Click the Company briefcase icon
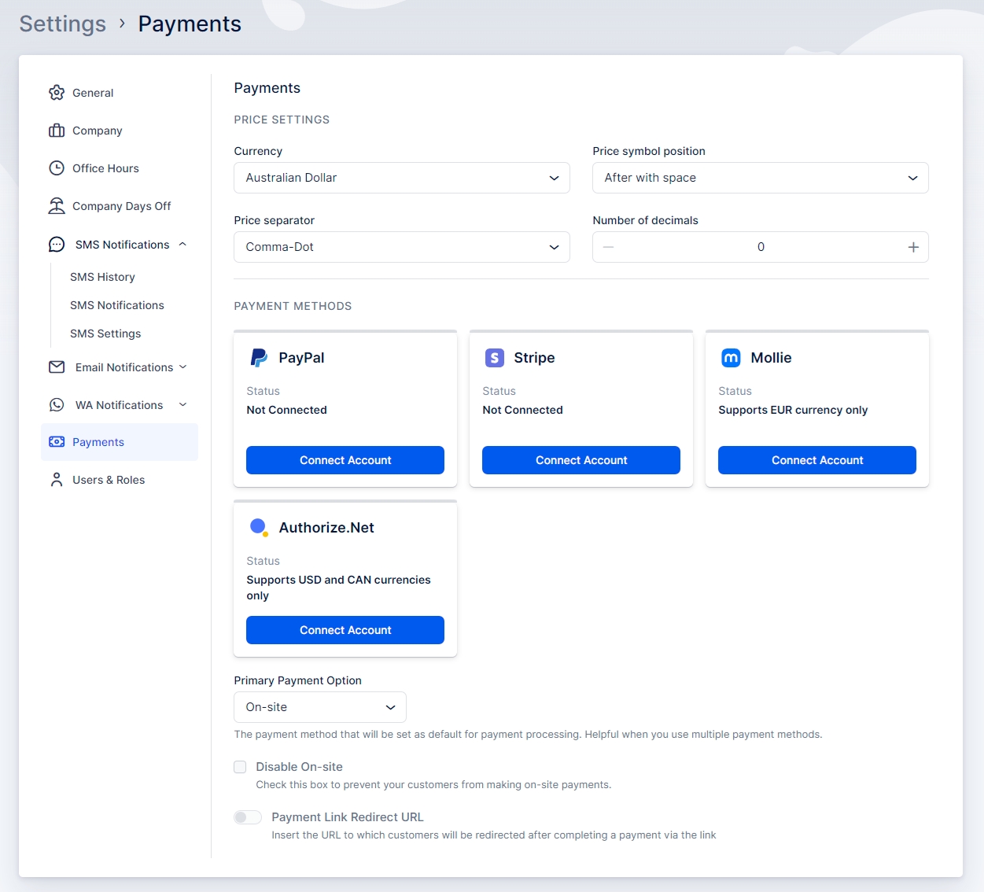Viewport: 984px width, 892px height. pos(57,131)
